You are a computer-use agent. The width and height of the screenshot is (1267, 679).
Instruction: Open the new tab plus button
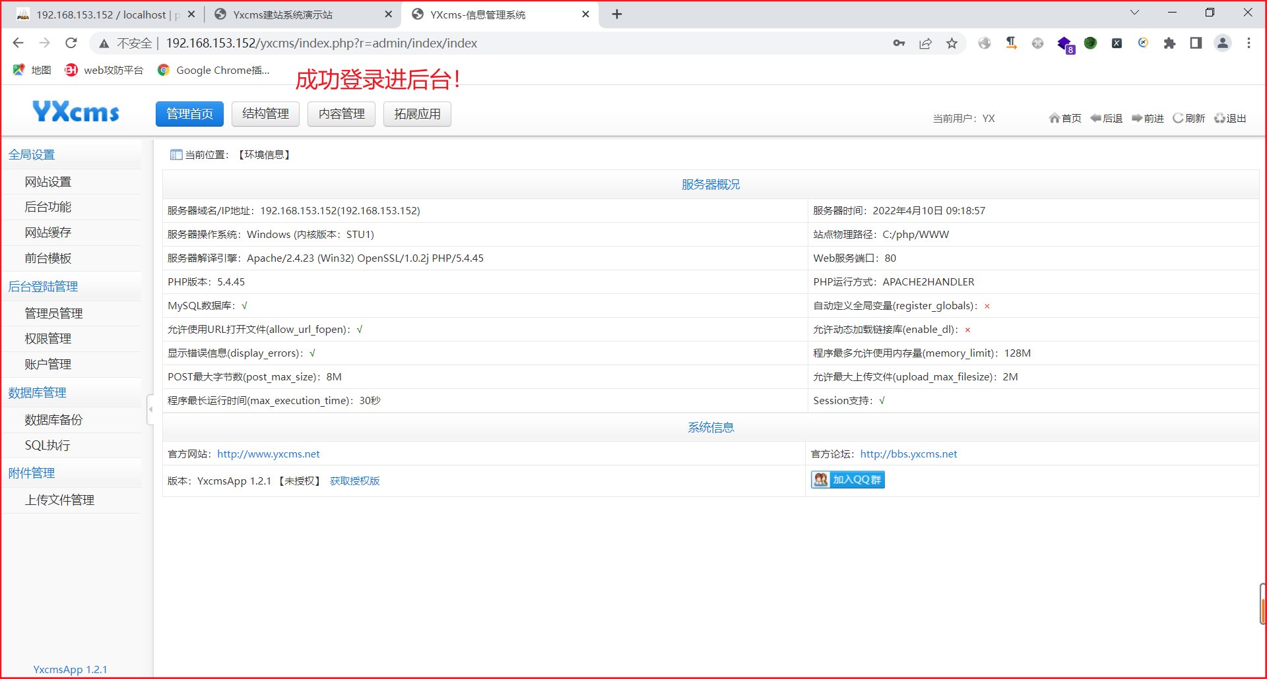pos(617,15)
